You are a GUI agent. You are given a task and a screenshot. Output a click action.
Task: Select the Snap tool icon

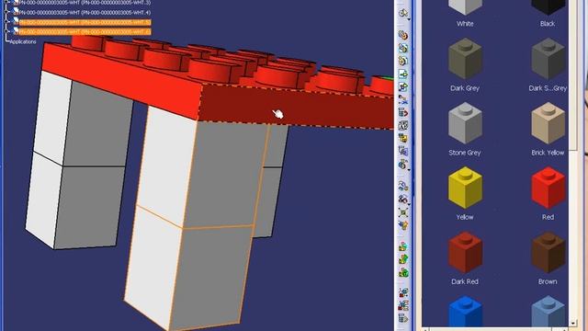click(x=402, y=200)
